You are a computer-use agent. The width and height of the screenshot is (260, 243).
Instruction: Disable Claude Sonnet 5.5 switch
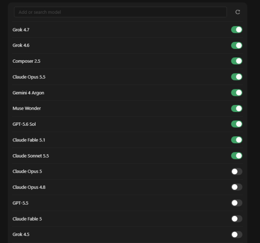click(x=237, y=156)
